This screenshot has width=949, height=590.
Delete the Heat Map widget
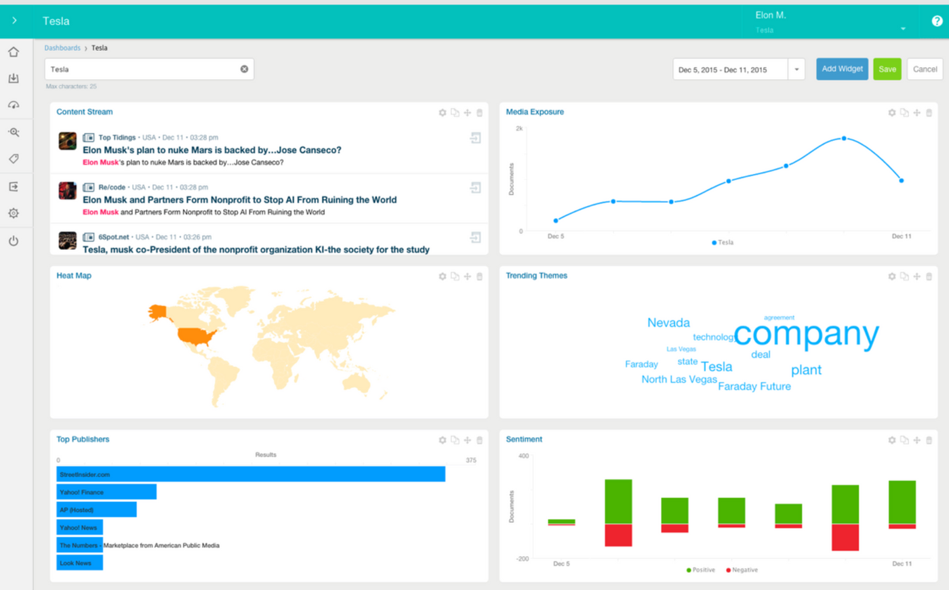point(479,276)
